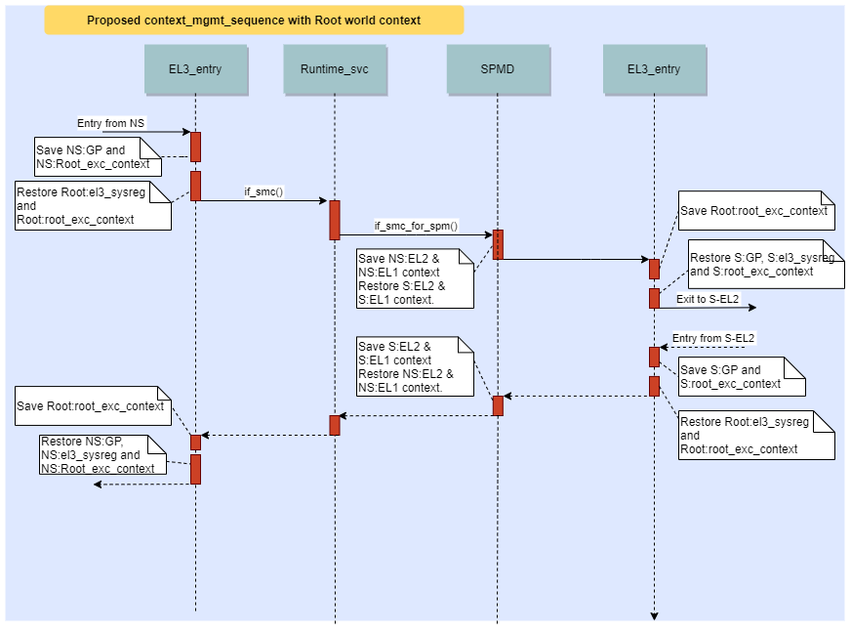The image size is (851, 634).
Task: Click the "Save S:GP and S:root_exc_context" note
Action: coord(742,376)
